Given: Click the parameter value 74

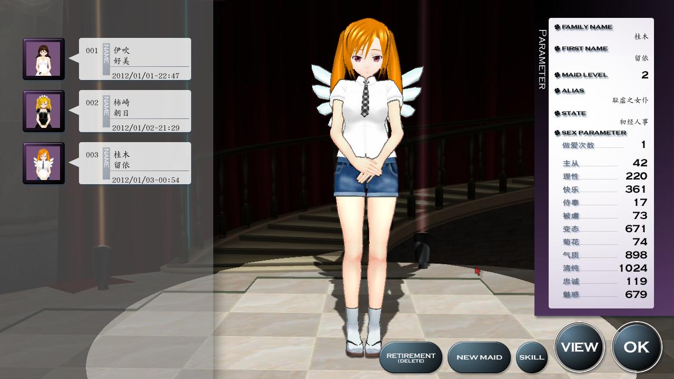Looking at the screenshot, I should pyautogui.click(x=640, y=242).
